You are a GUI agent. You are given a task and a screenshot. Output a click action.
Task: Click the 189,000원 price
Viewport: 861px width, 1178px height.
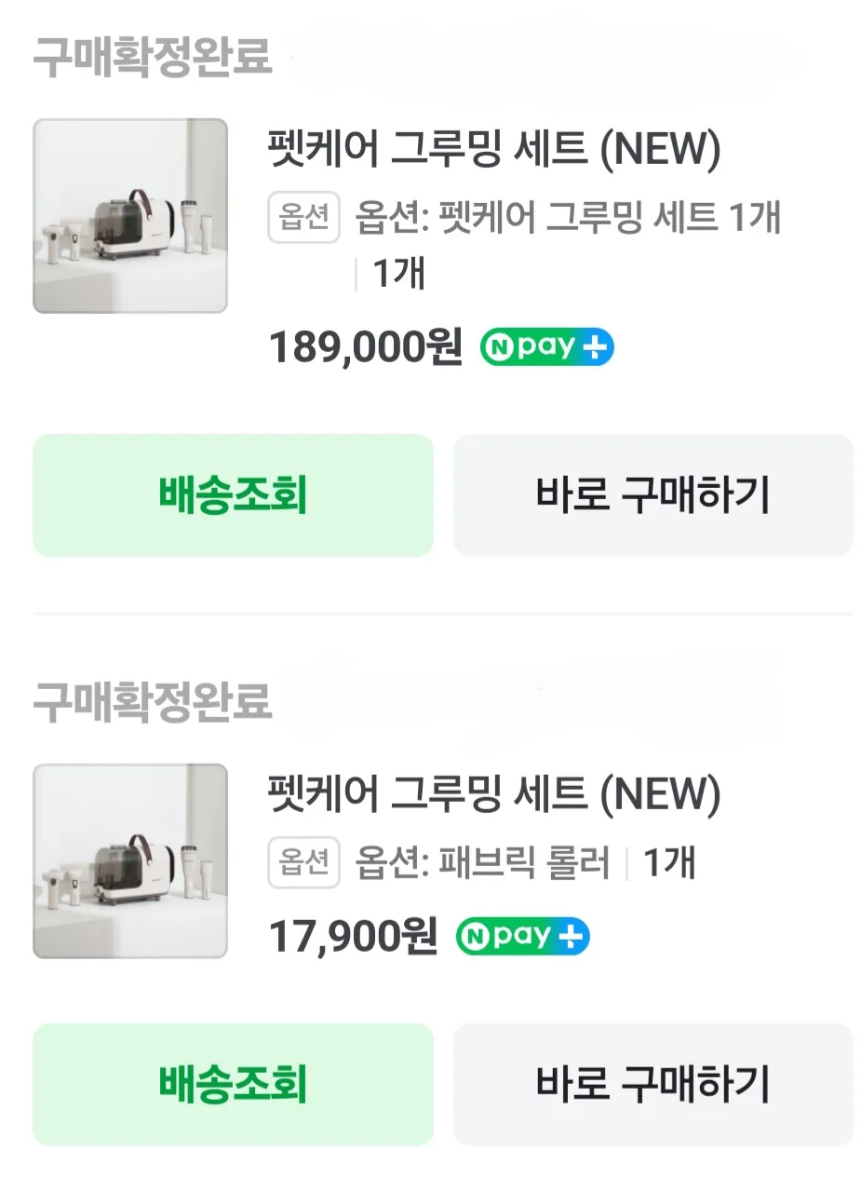(365, 348)
